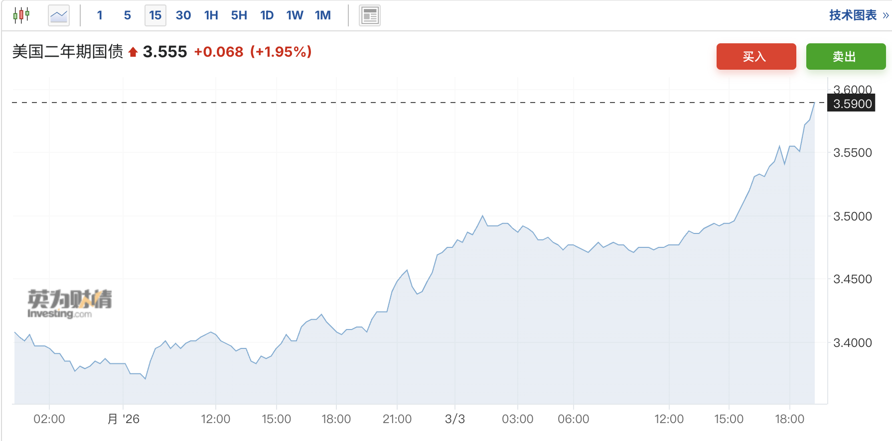Click the 3/3 date marker on the time axis

point(455,419)
